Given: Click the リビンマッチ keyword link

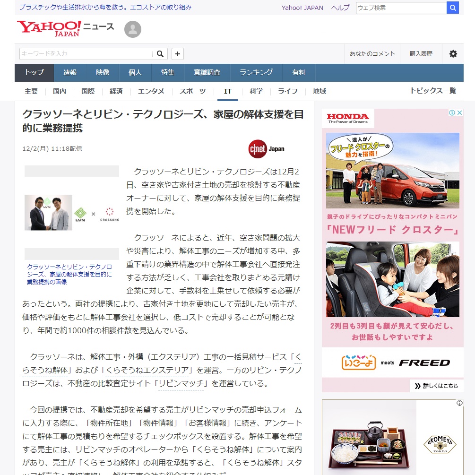Looking at the screenshot, I should 181,383.
